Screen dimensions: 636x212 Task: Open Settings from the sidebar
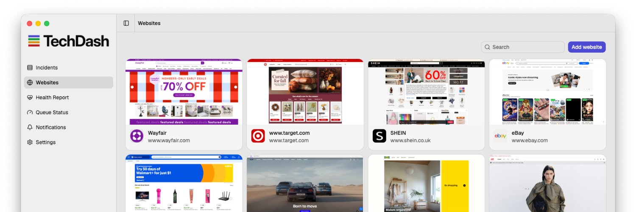pyautogui.click(x=69, y=142)
